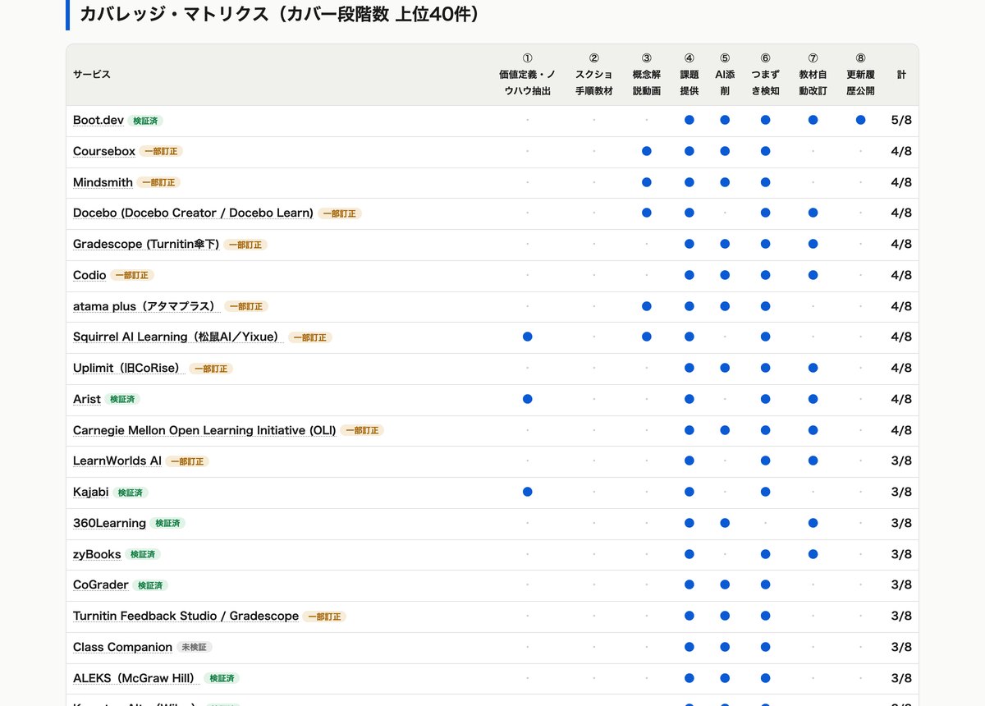Viewport: 985px width, 706px height.
Task: Click the ② スクショ手順教材 column header
Action: click(593, 75)
